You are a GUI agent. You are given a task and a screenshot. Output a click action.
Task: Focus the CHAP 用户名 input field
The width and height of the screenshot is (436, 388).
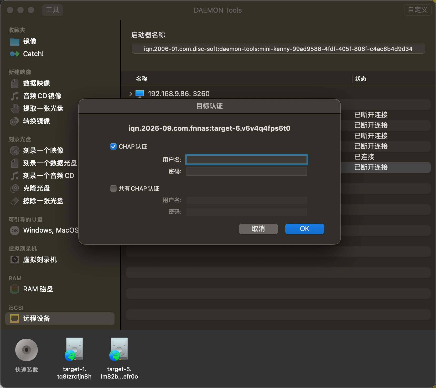[246, 160]
